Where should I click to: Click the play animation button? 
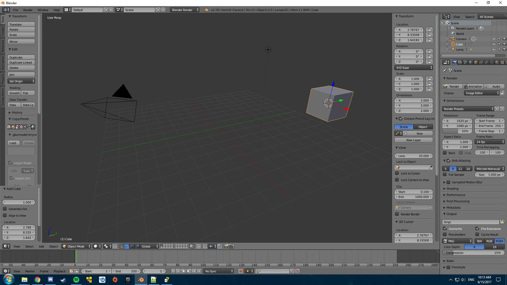coord(189,271)
